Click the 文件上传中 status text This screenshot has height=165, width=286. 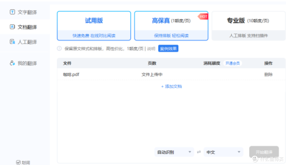[x=152, y=74]
